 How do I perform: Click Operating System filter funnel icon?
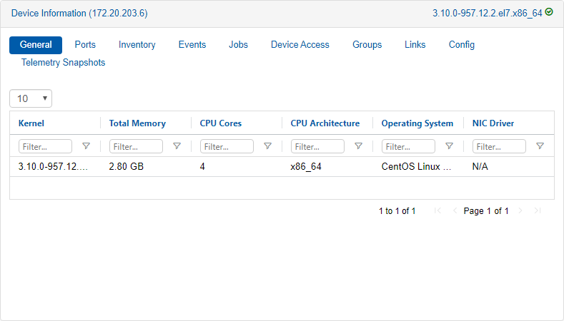pos(450,146)
